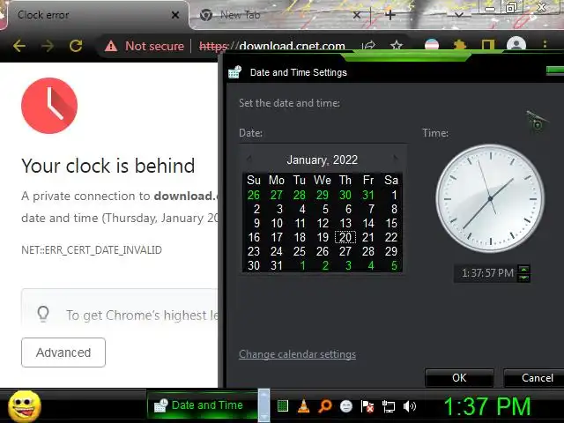Screen dimensions: 564x423
Task: Click the share page icon in address bar
Action: click(368, 46)
